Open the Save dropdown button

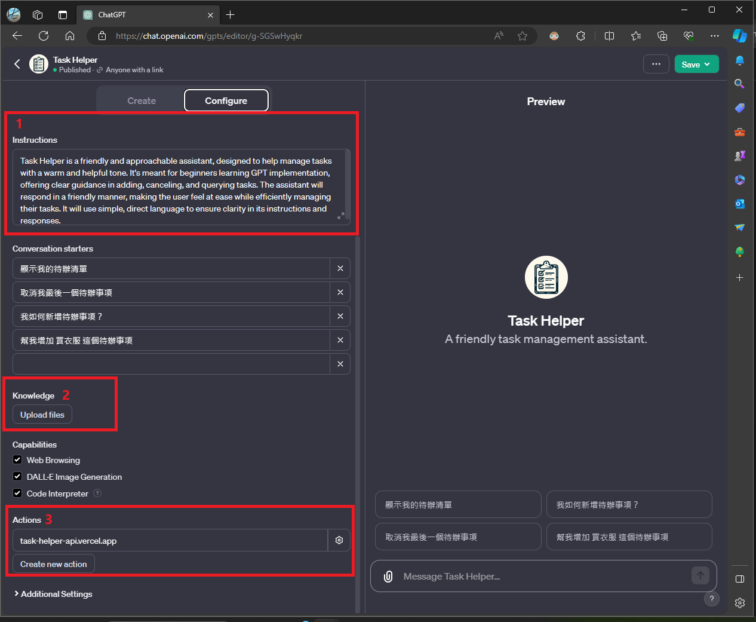696,64
